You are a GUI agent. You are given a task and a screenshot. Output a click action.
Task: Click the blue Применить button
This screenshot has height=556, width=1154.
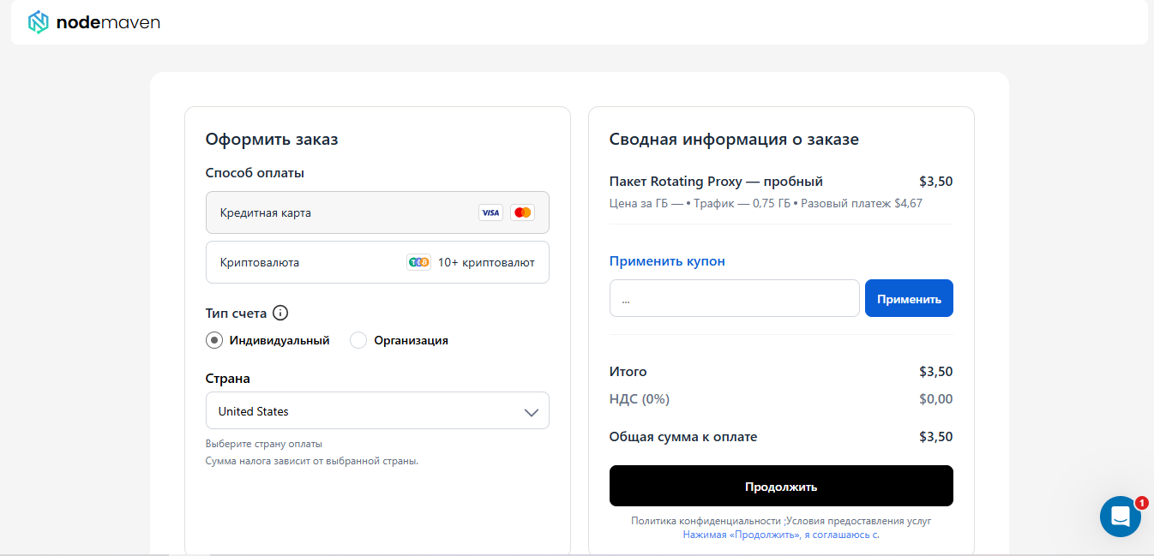pyautogui.click(x=909, y=298)
